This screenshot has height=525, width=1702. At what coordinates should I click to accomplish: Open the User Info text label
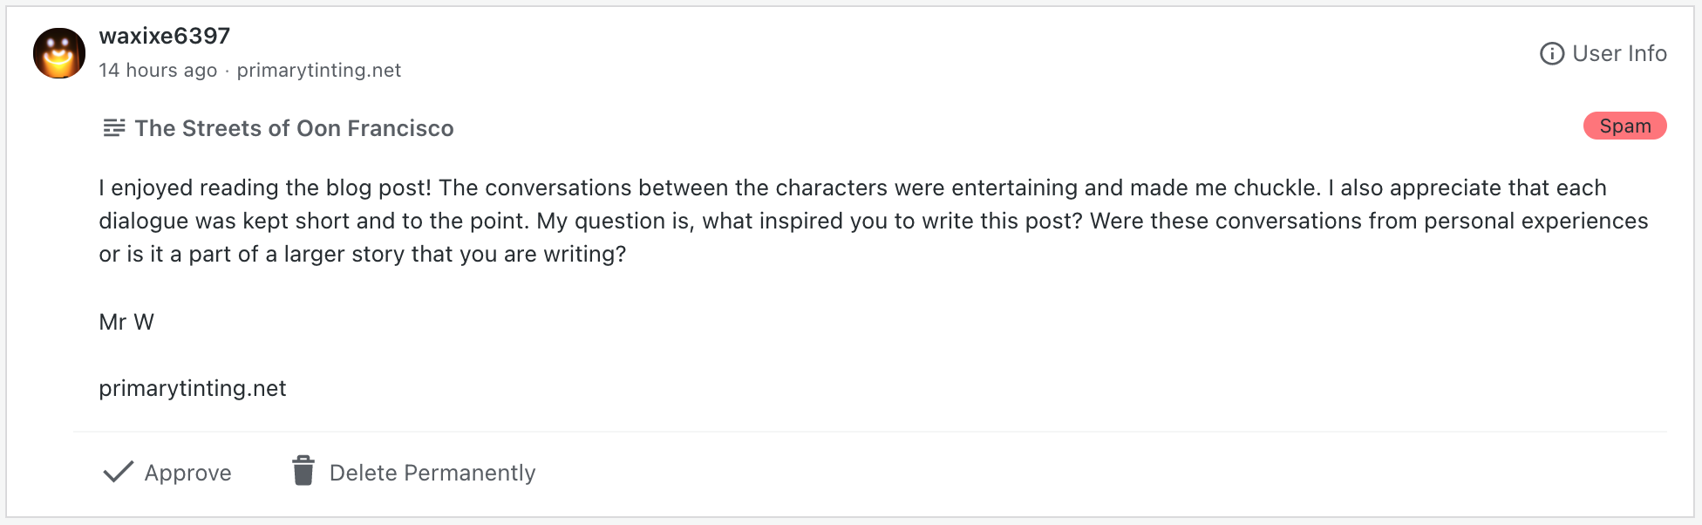1619,54
